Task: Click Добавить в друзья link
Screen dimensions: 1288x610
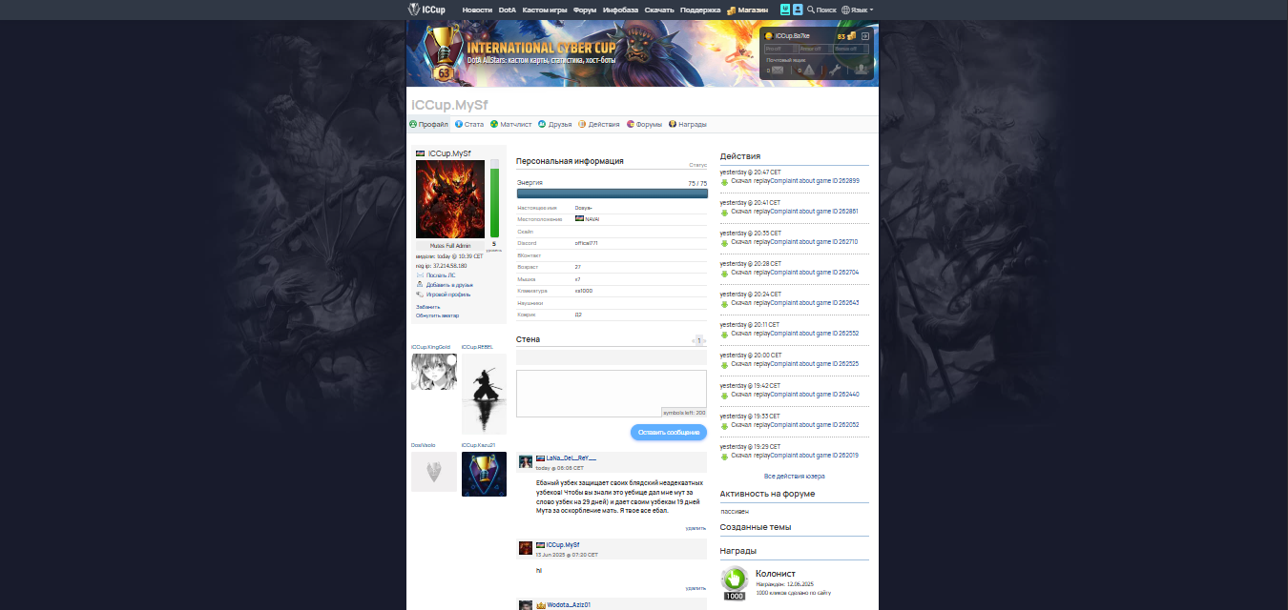Action: pos(448,285)
